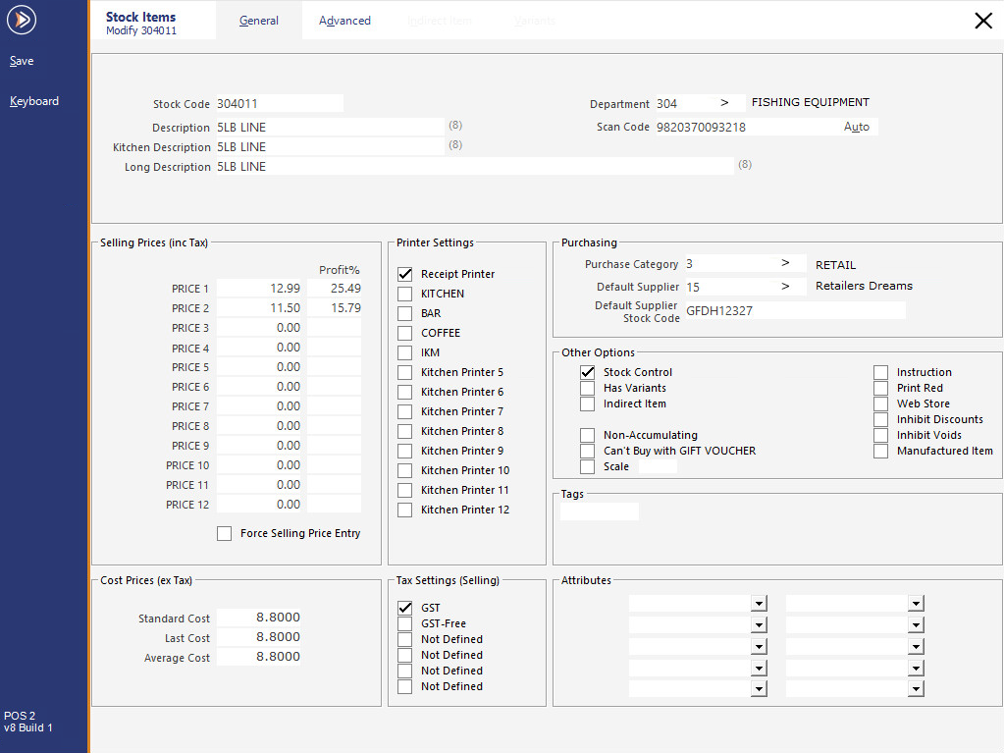Open the on-screen Keyboard
This screenshot has width=1004, height=753.
(x=34, y=101)
